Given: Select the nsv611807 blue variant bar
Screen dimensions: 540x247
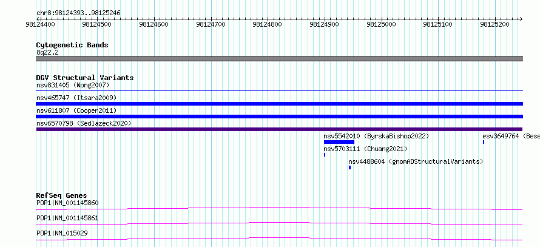Looking at the screenshot, I should click(279, 117).
